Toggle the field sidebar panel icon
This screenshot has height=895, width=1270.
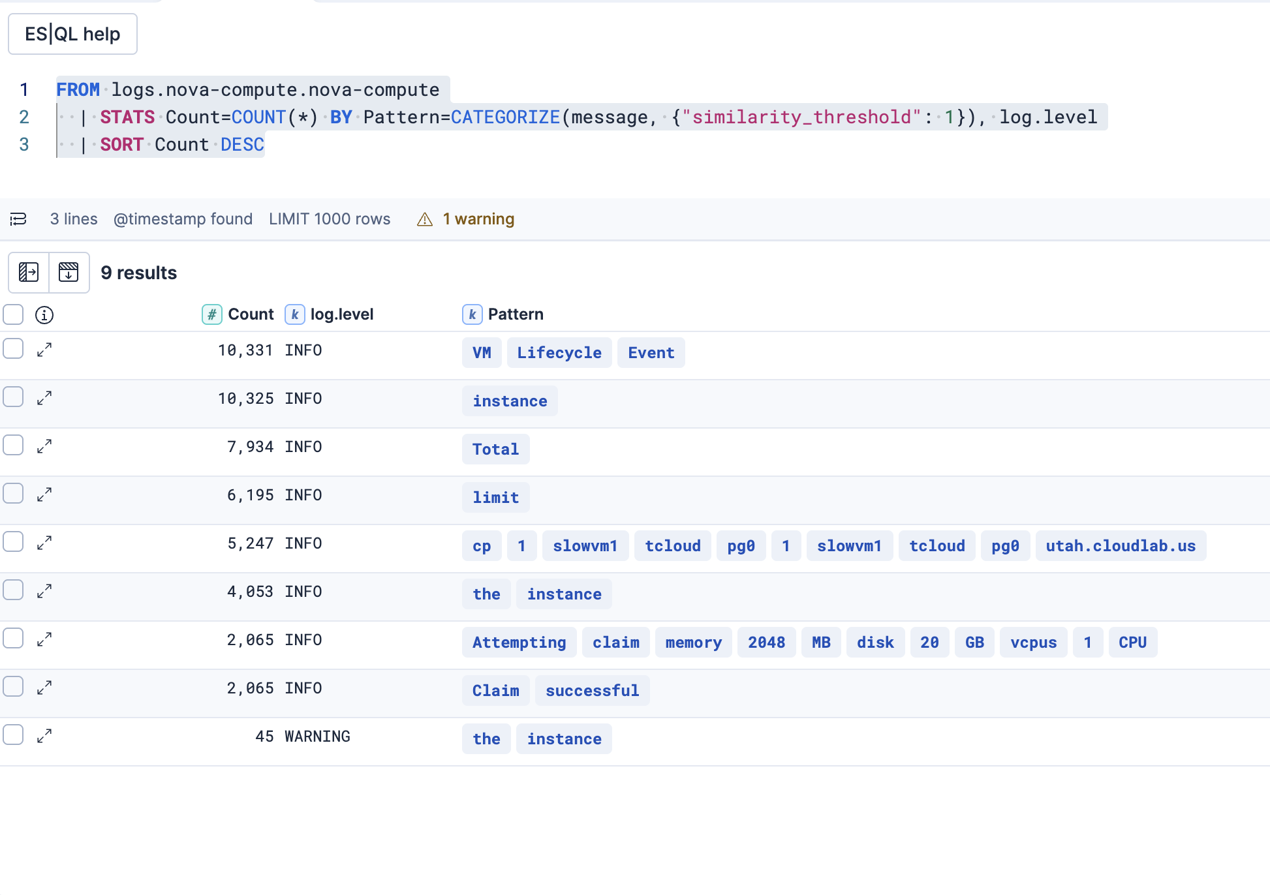[x=29, y=272]
